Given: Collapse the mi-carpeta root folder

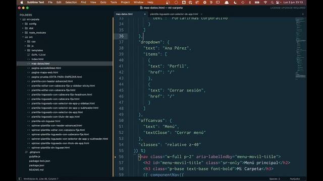Looking at the screenshot, I should (x=21, y=19).
